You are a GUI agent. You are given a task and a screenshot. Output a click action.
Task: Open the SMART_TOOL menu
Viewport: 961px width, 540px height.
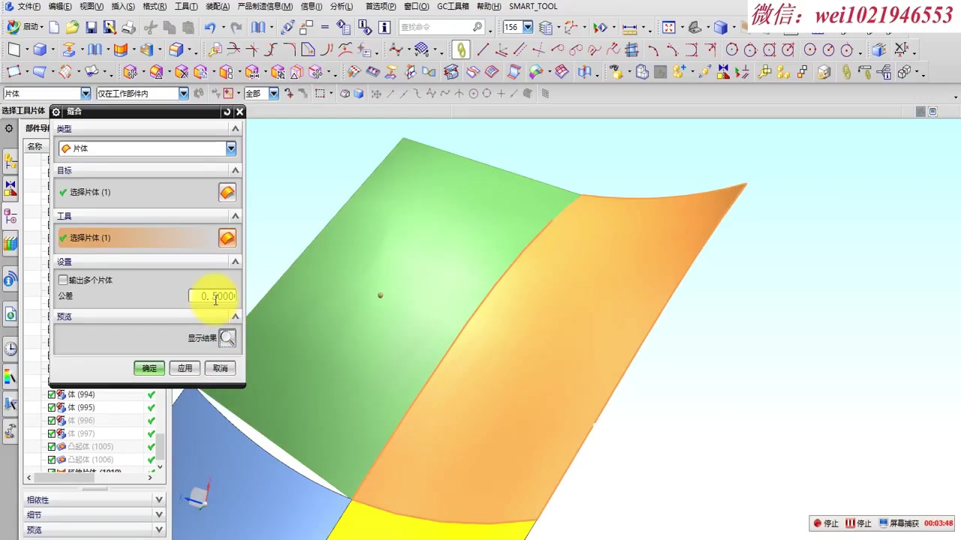pyautogui.click(x=533, y=7)
